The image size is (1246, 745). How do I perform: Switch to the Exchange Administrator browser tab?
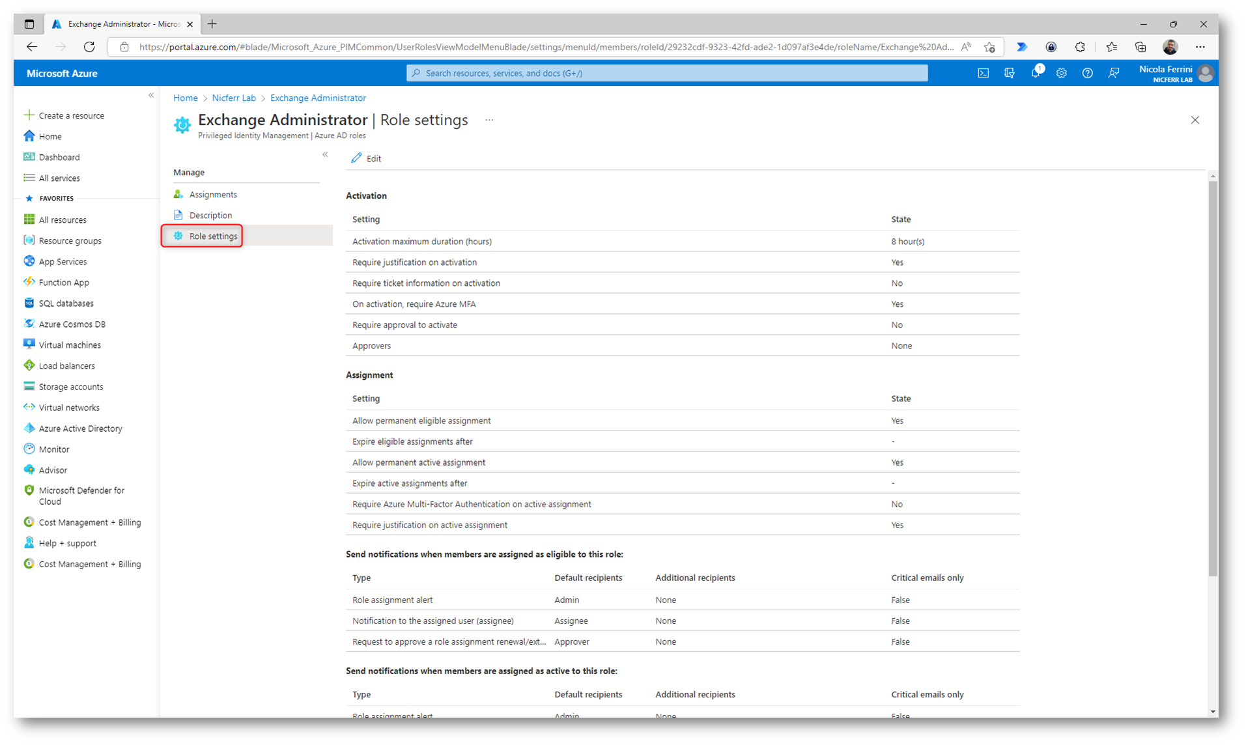pyautogui.click(x=123, y=24)
